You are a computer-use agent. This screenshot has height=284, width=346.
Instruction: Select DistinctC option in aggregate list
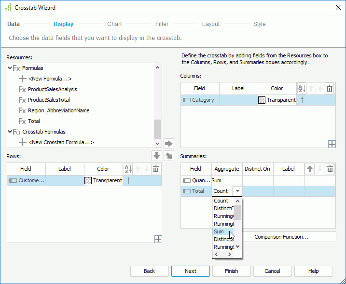pyautogui.click(x=223, y=208)
